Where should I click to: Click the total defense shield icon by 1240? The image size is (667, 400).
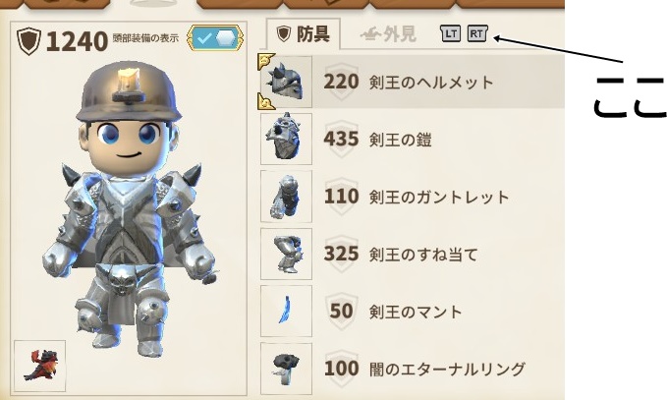(x=28, y=41)
